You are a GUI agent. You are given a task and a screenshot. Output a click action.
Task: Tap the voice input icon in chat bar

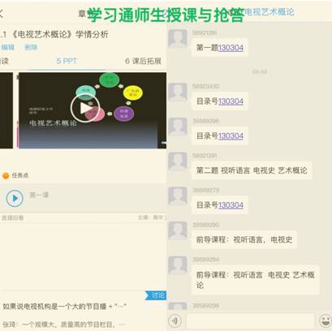tap(175, 321)
